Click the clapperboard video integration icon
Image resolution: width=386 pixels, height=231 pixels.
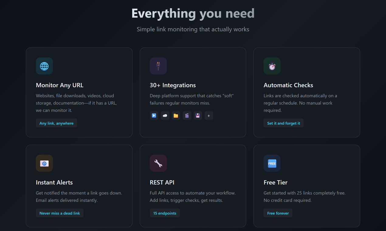click(187, 115)
